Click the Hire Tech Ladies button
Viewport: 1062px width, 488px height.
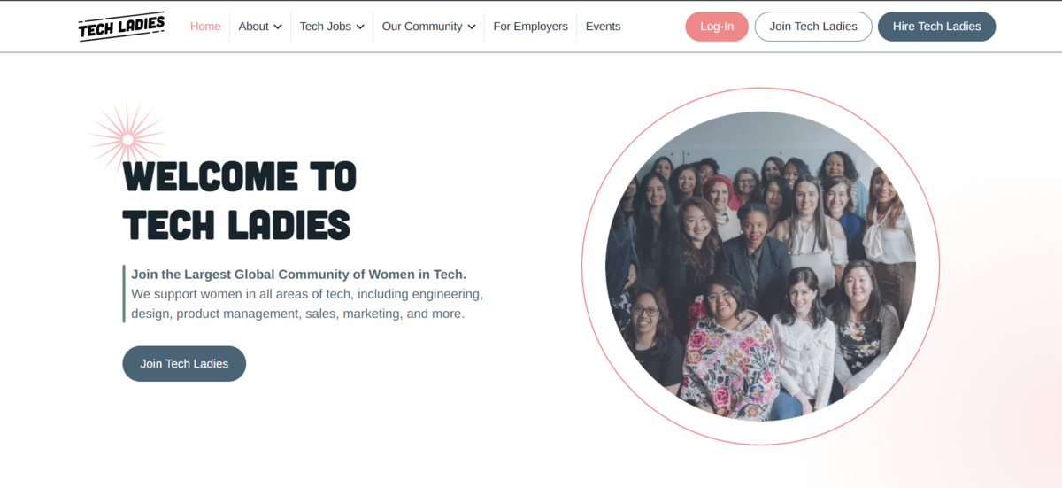click(x=936, y=27)
